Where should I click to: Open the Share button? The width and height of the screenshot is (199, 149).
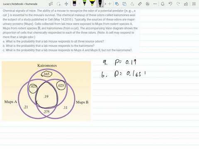pos(186,4)
